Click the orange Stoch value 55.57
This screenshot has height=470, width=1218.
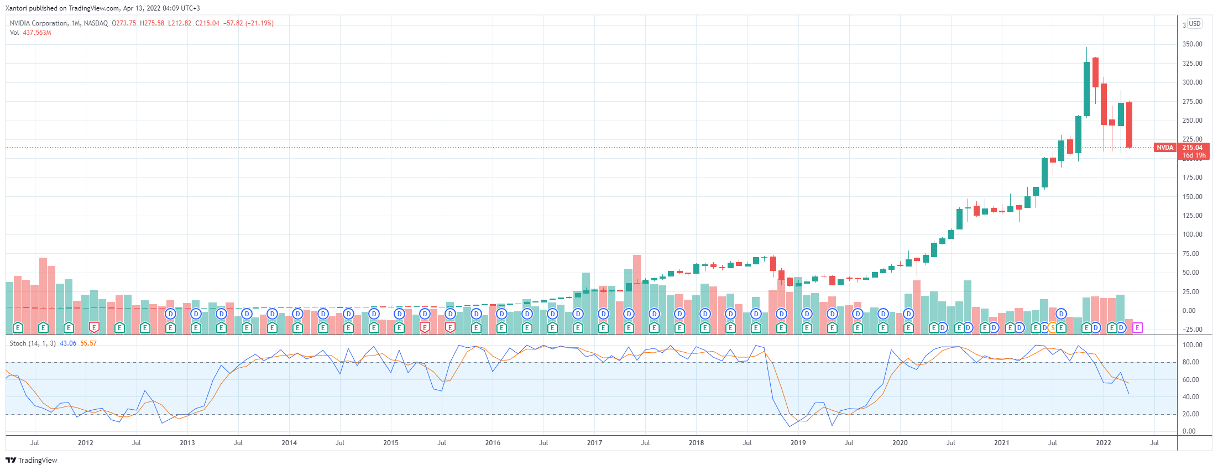pyautogui.click(x=88, y=343)
